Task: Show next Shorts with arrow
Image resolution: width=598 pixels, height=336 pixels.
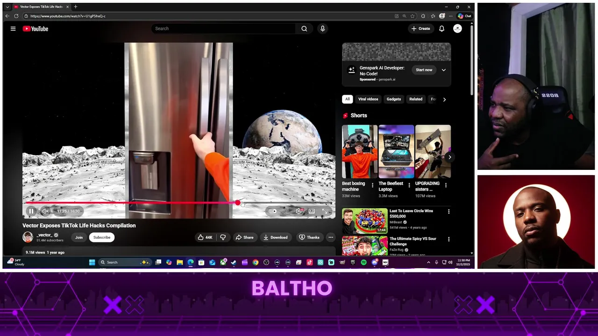Action: click(449, 157)
